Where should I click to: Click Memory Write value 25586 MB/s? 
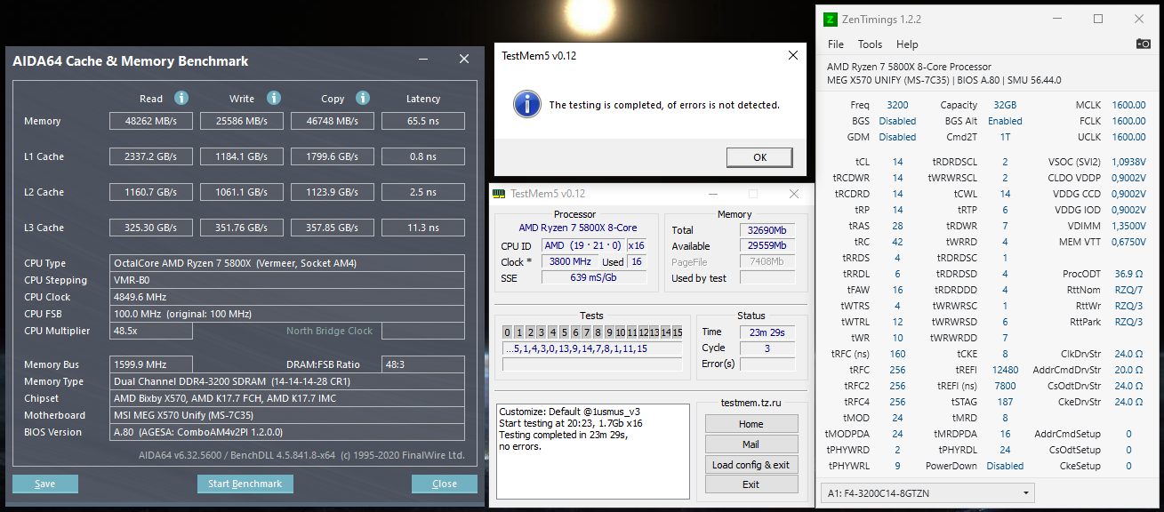coord(242,121)
